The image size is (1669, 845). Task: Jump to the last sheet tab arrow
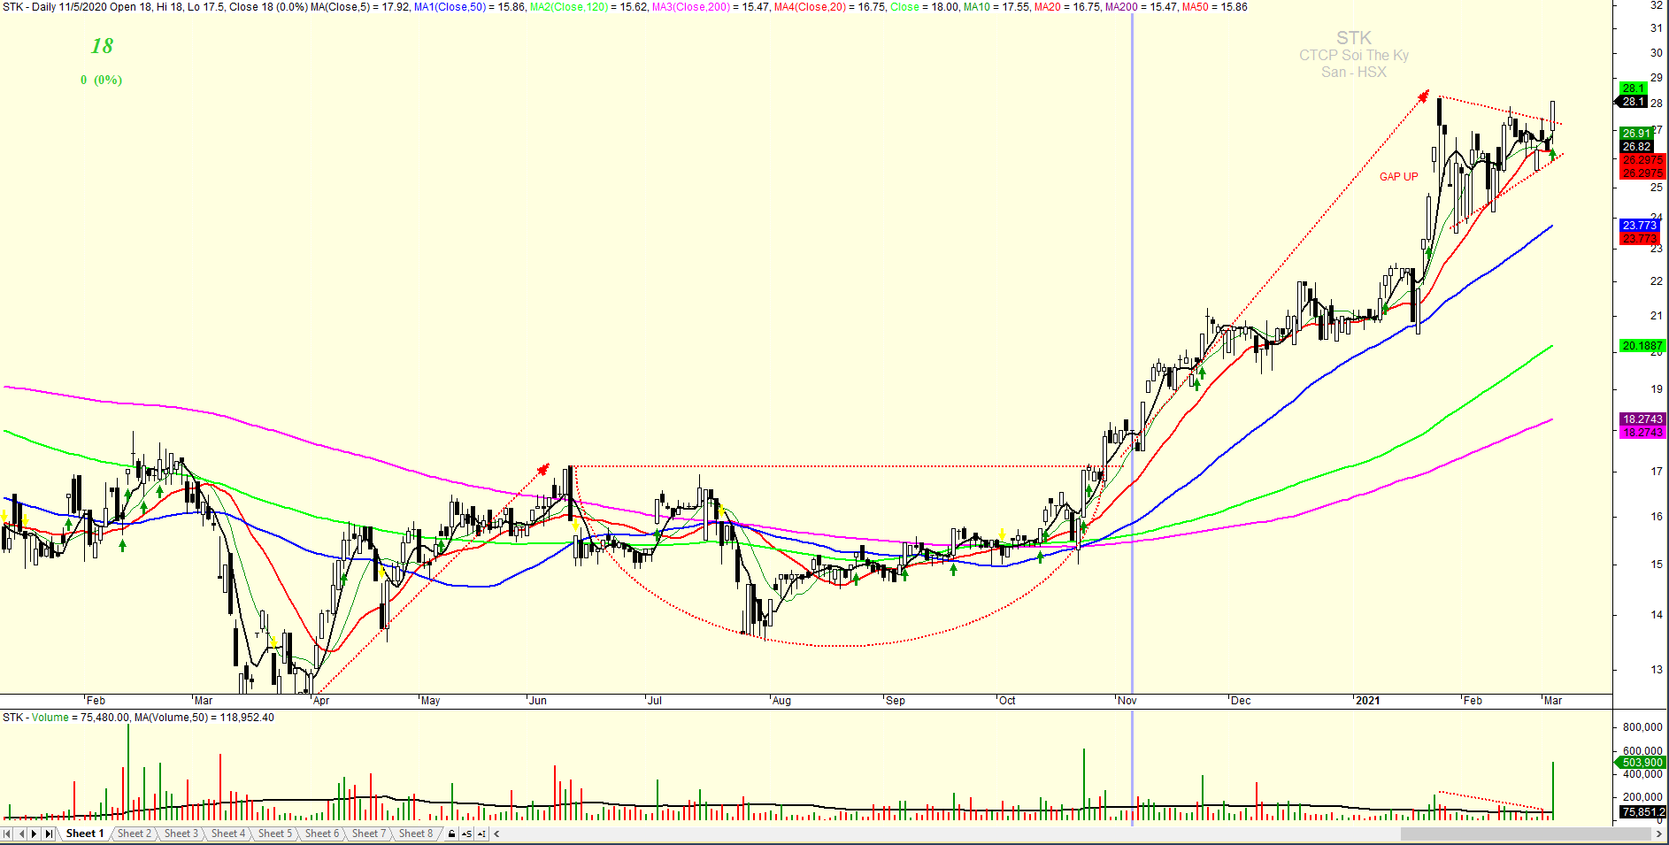49,833
